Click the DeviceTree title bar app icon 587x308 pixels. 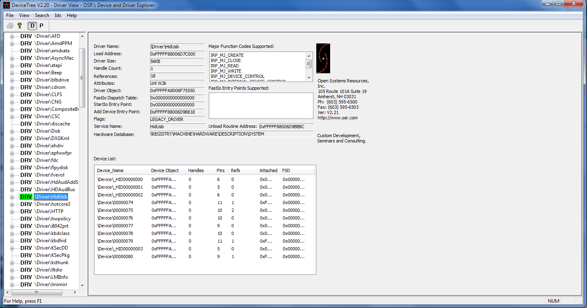(6, 5)
